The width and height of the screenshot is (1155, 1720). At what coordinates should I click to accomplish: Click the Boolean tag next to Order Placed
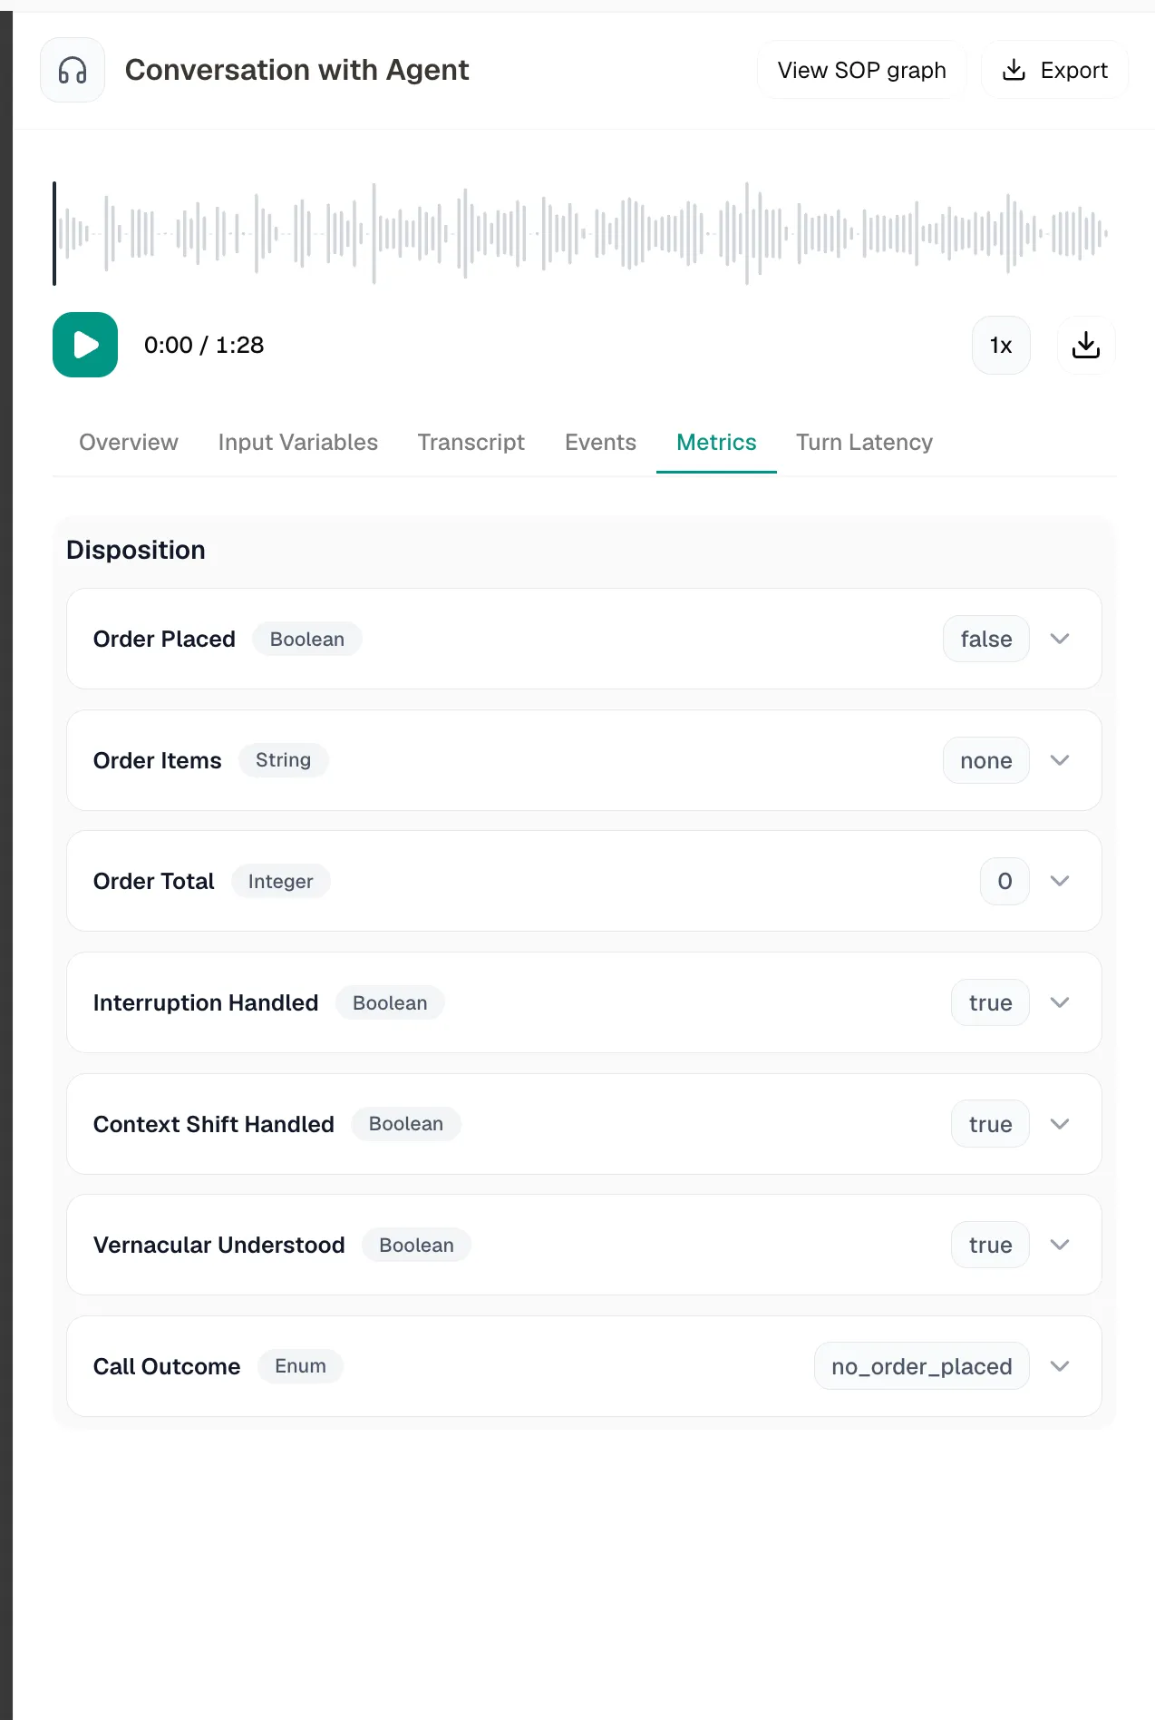coord(307,639)
